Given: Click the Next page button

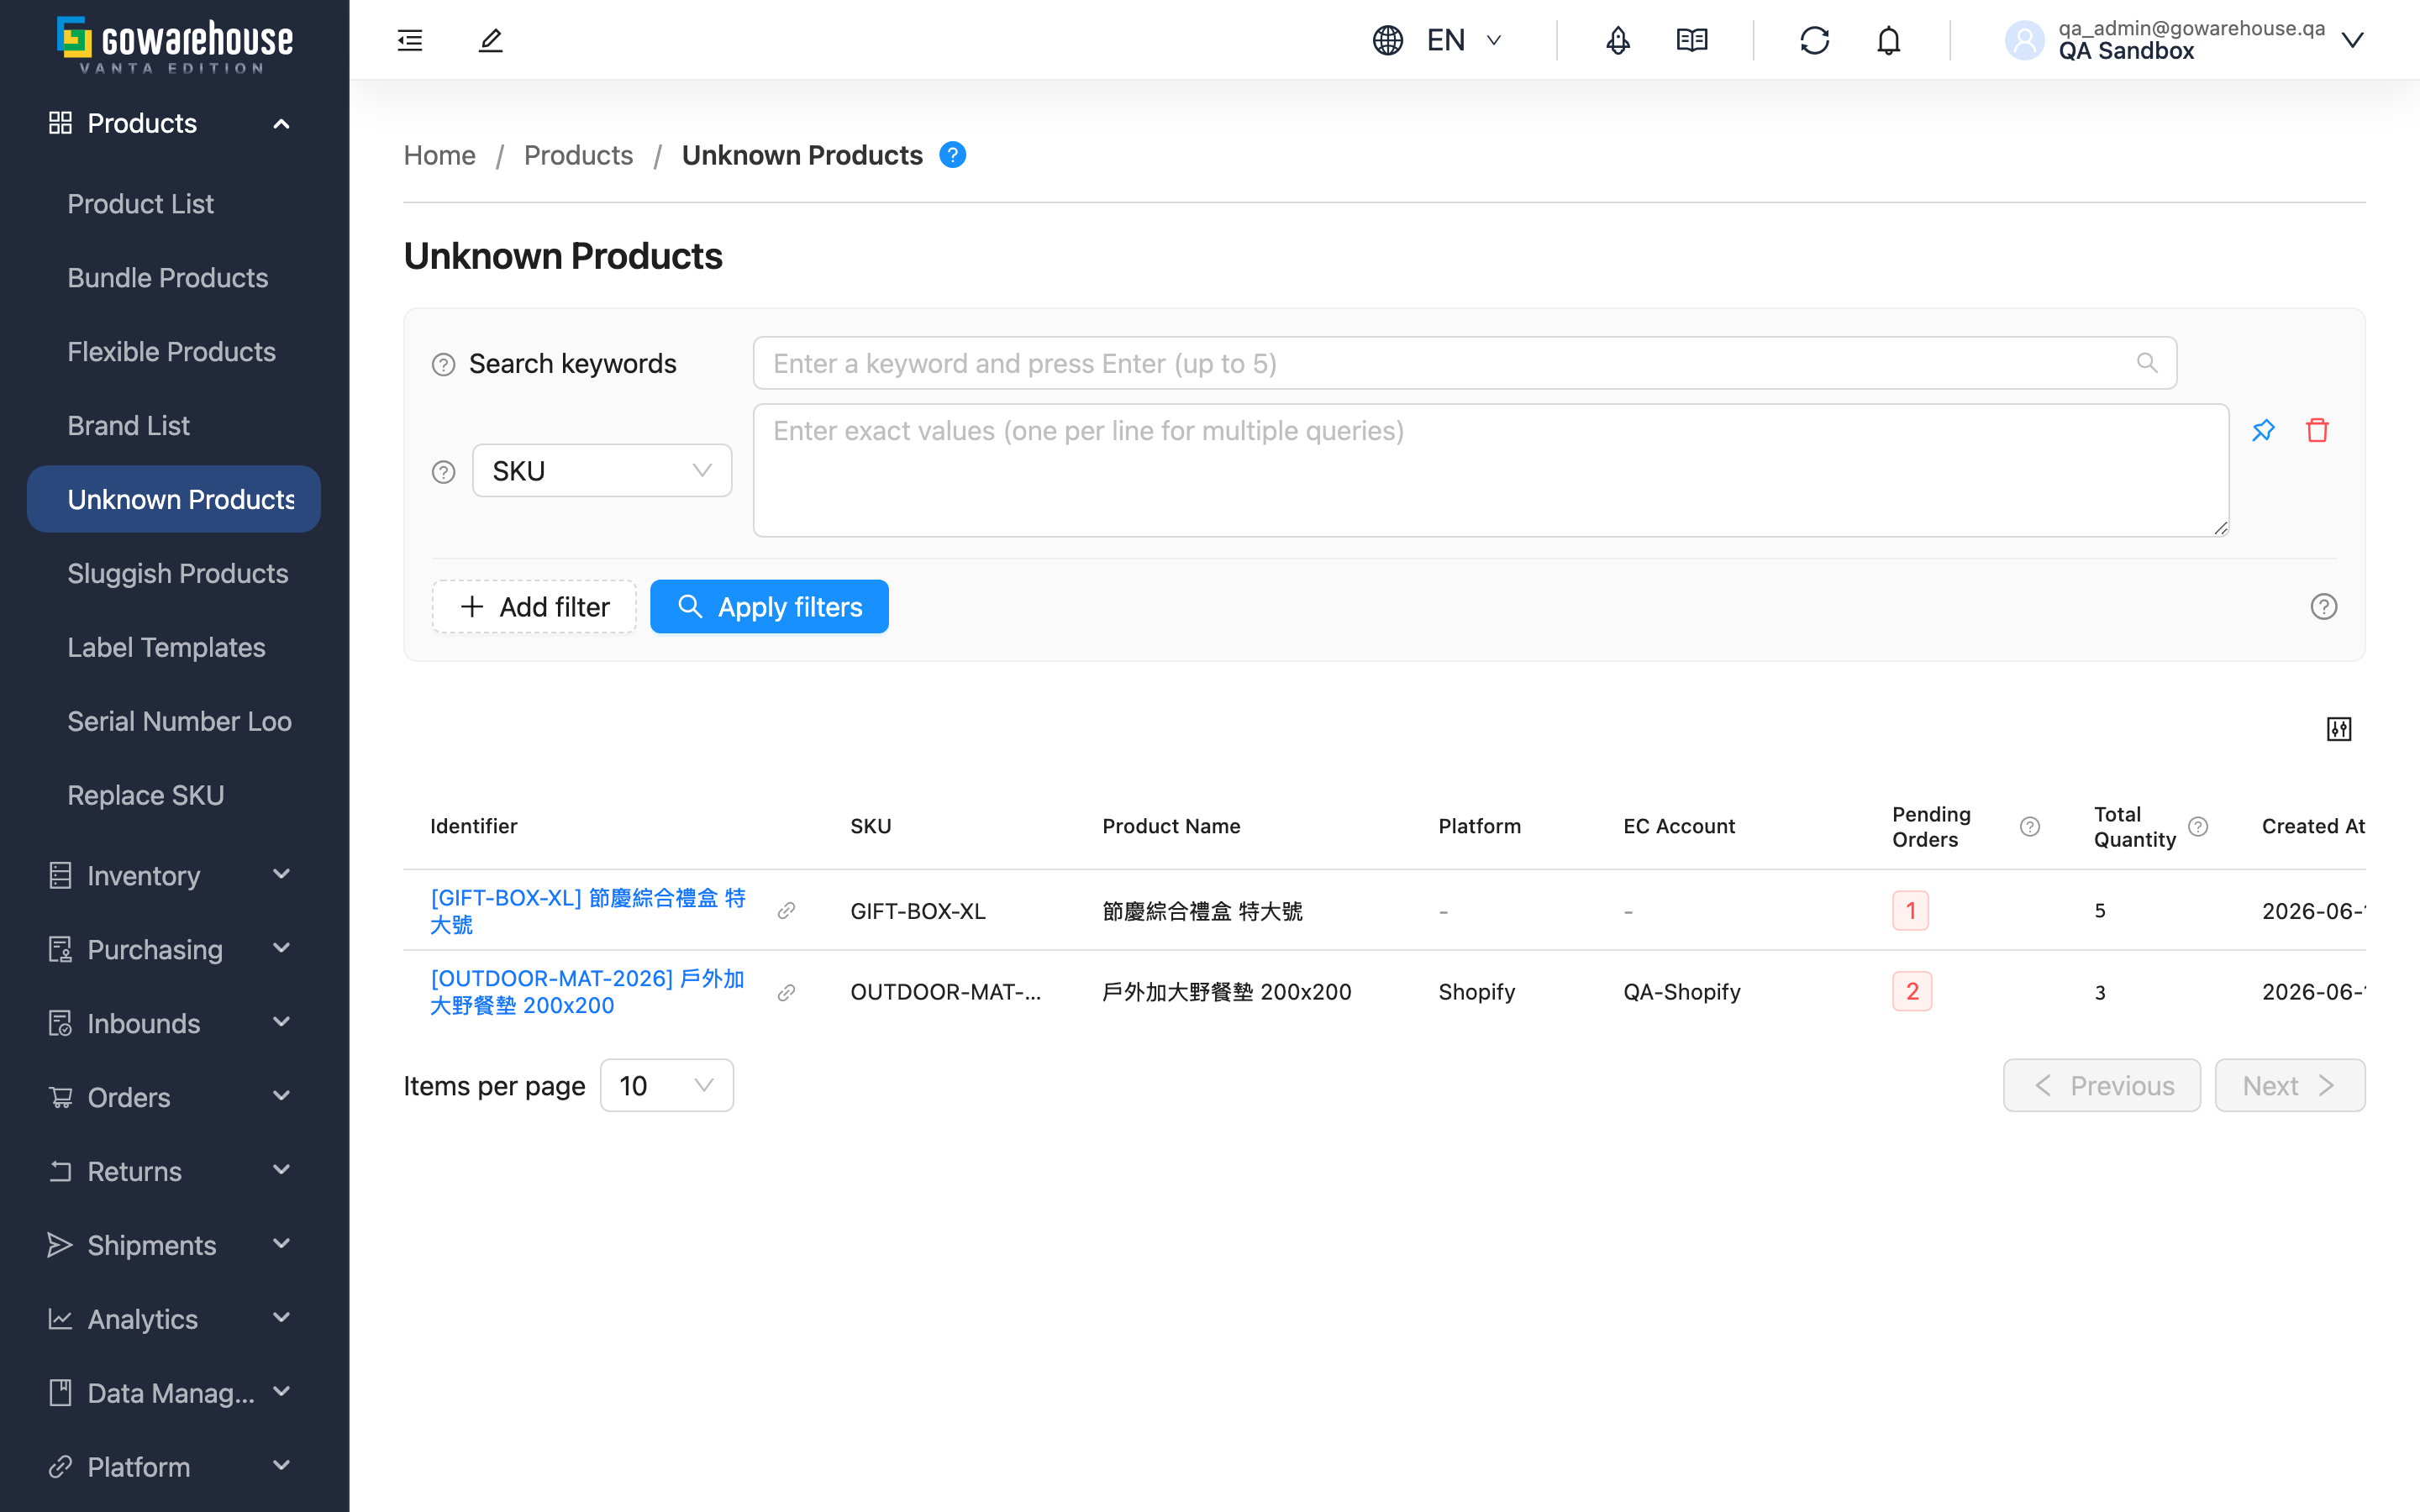Looking at the screenshot, I should tap(2289, 1085).
